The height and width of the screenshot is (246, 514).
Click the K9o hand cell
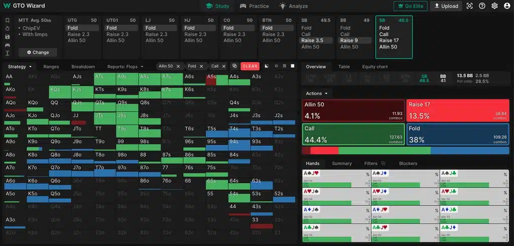(38, 144)
